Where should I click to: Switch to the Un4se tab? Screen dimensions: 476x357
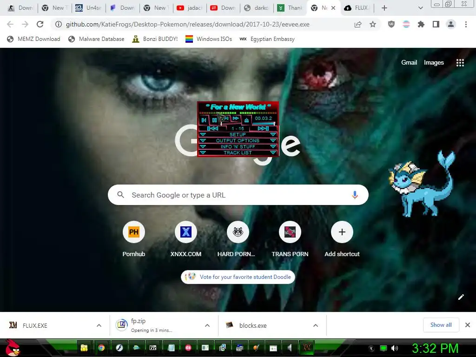point(88,8)
